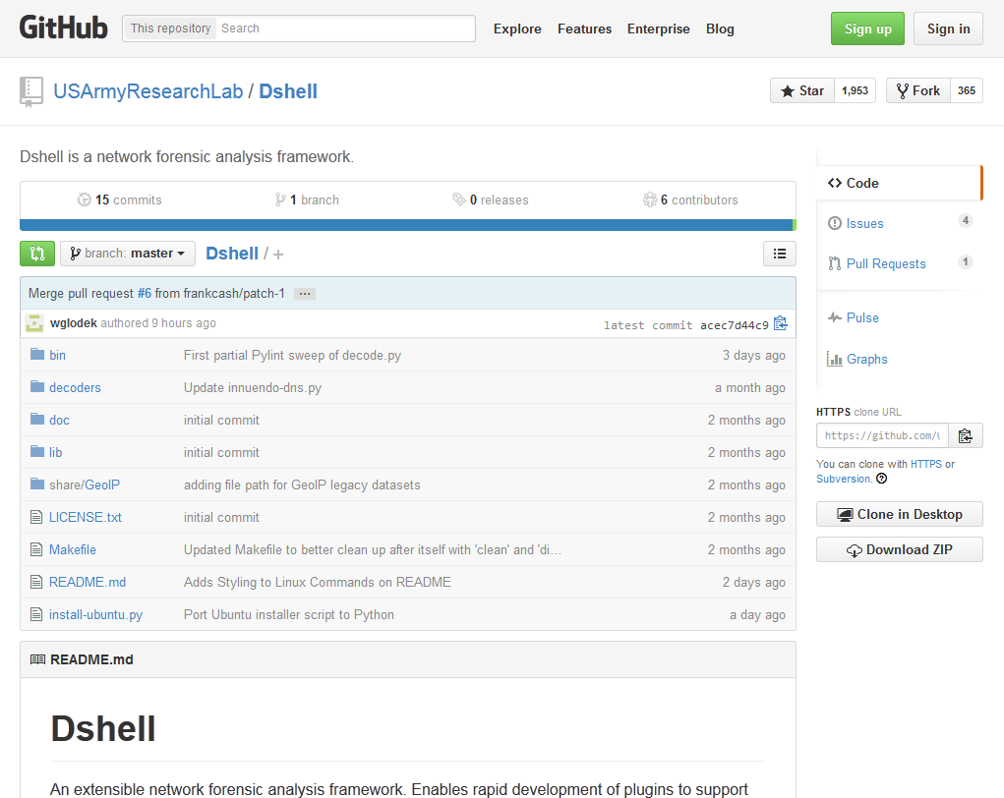Image resolution: width=1004 pixels, height=798 pixels.
Task: Open the 1 branch link
Action: 307,199
